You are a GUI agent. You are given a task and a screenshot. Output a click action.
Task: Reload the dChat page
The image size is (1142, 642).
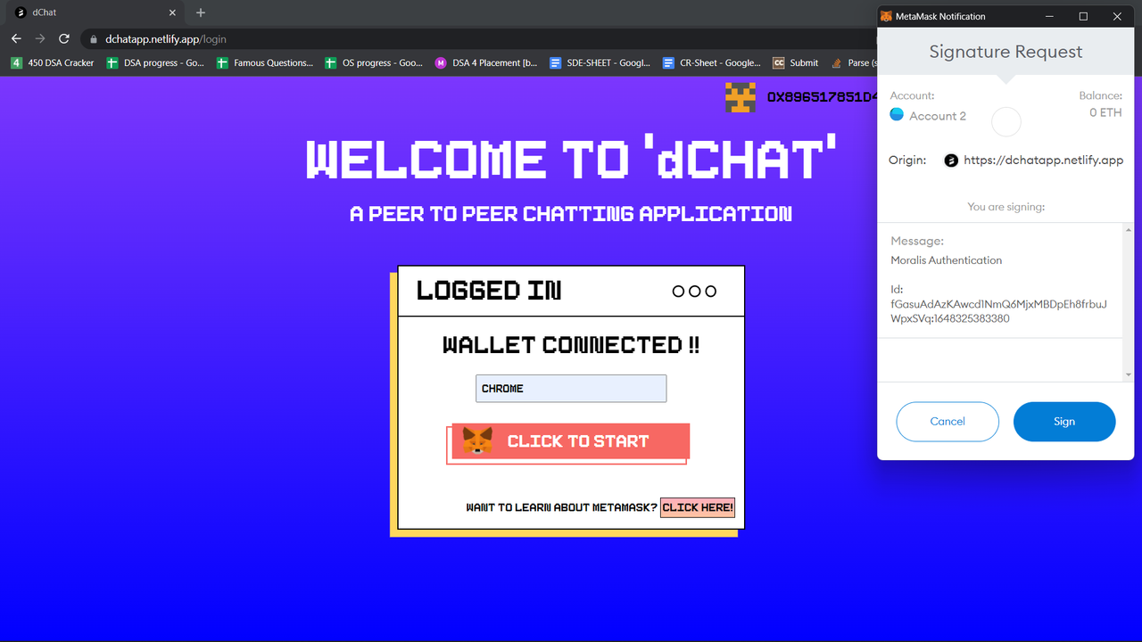pos(64,39)
